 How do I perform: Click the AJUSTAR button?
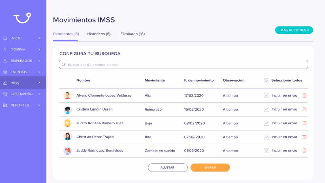click(x=168, y=167)
